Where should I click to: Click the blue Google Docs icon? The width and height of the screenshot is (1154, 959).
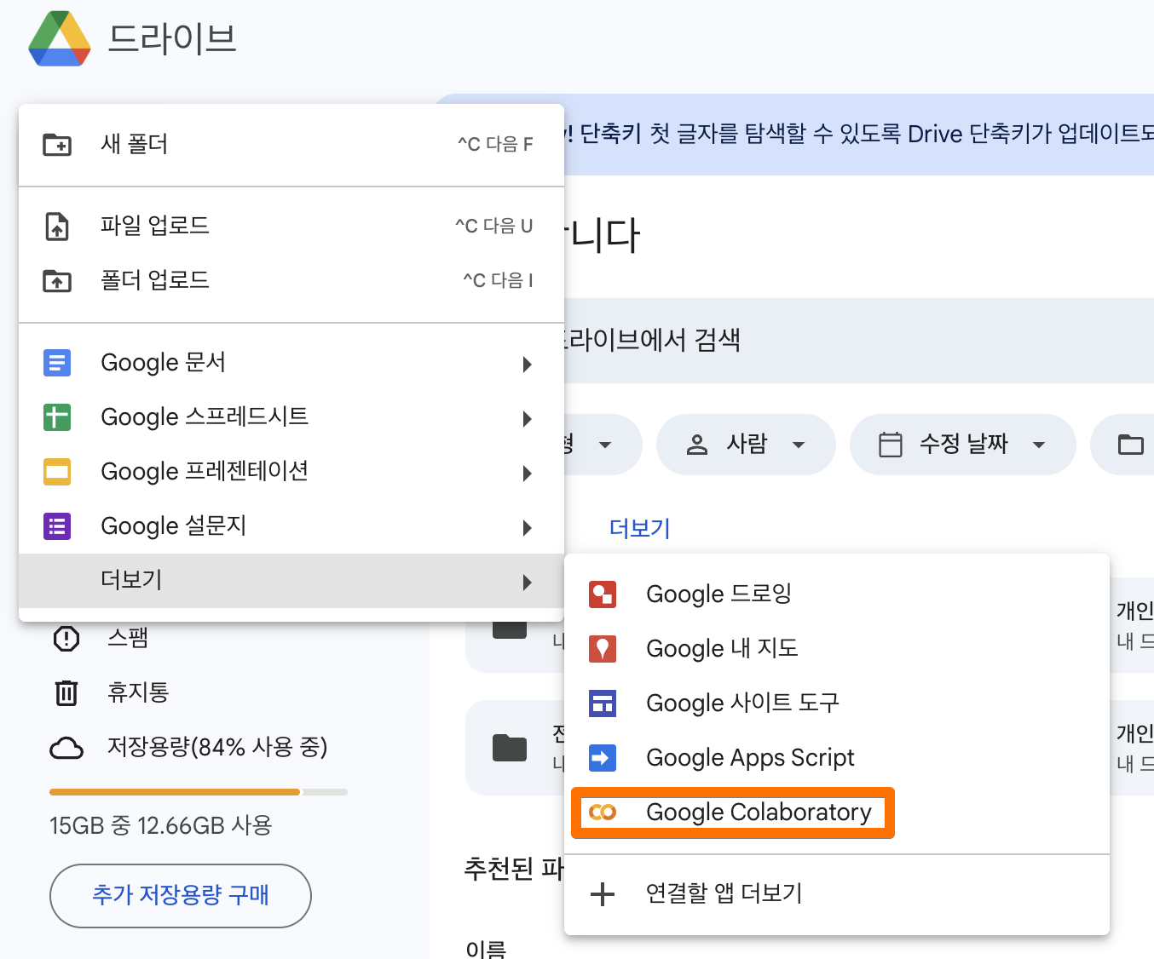tap(57, 363)
